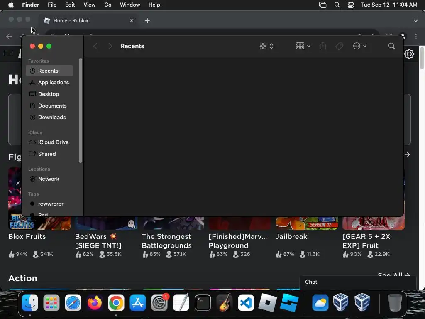
Task: Open the browser's three-dot menu
Action: [416, 37]
